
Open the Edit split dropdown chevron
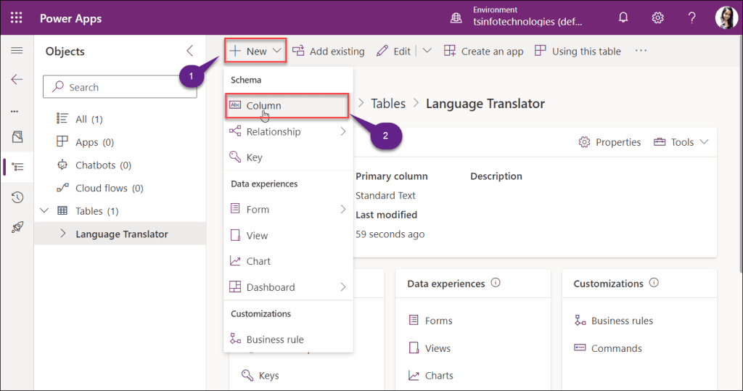pos(427,51)
